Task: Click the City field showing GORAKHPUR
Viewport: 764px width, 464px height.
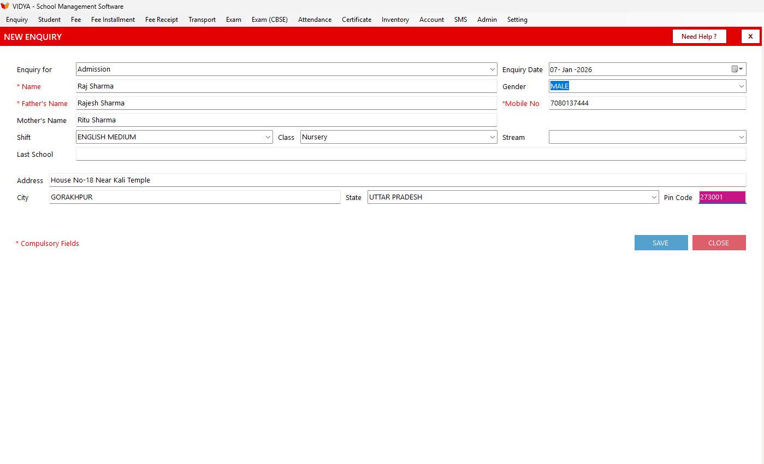Action: coord(194,197)
